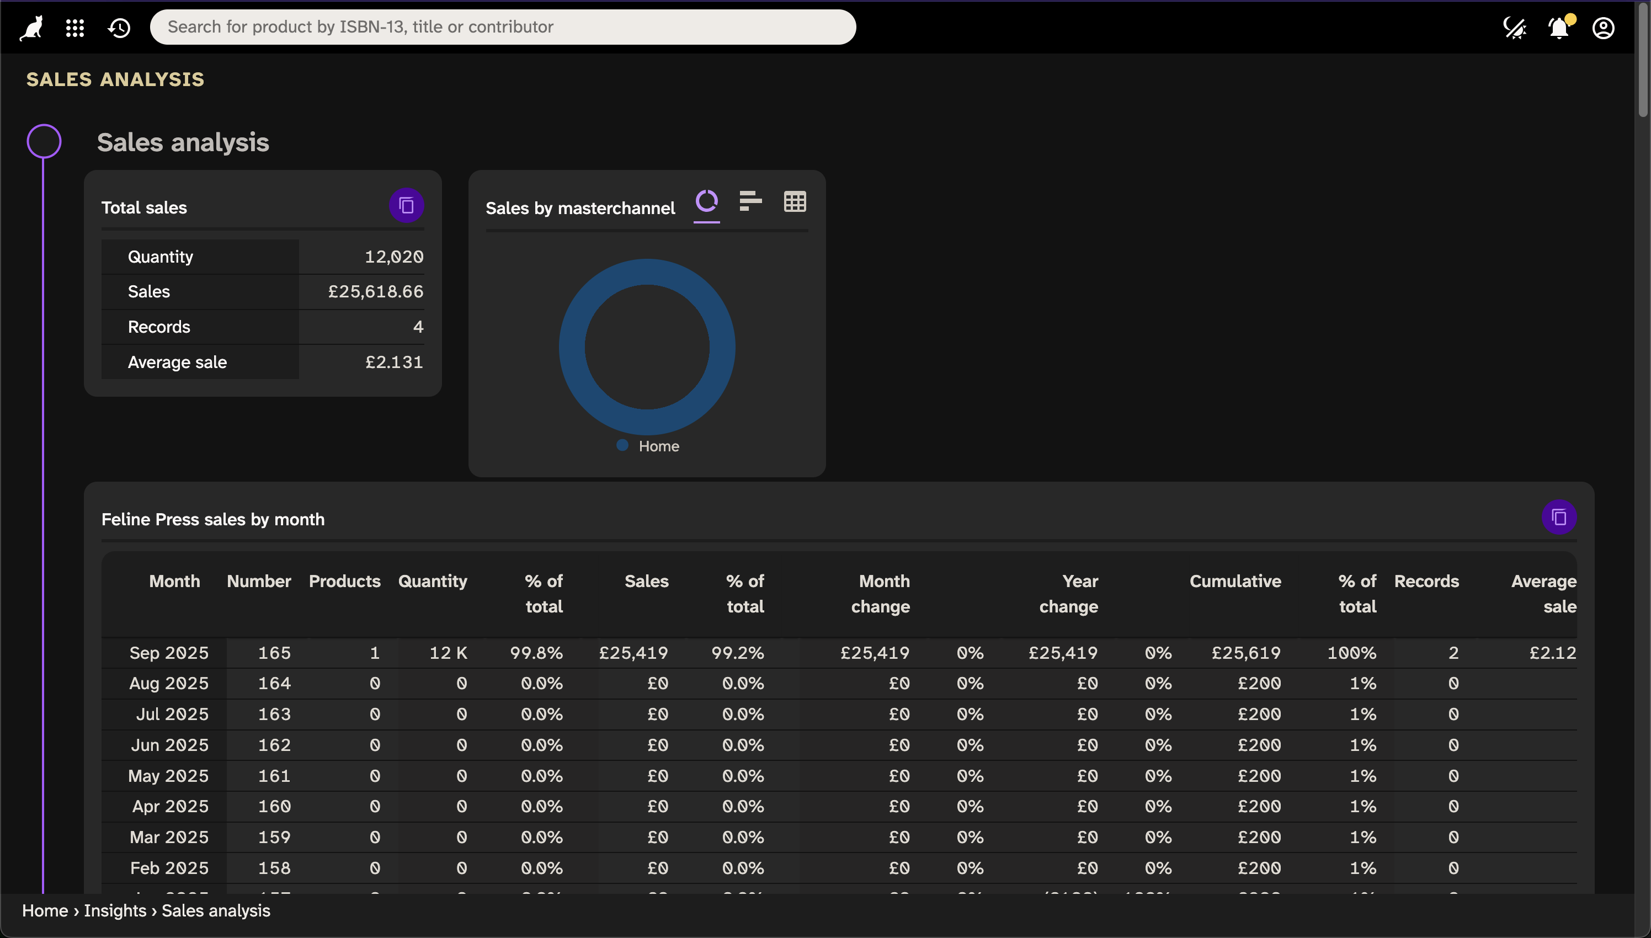Screen dimensions: 1651x938
Task: Toggle between light and dark theme
Action: (1515, 28)
